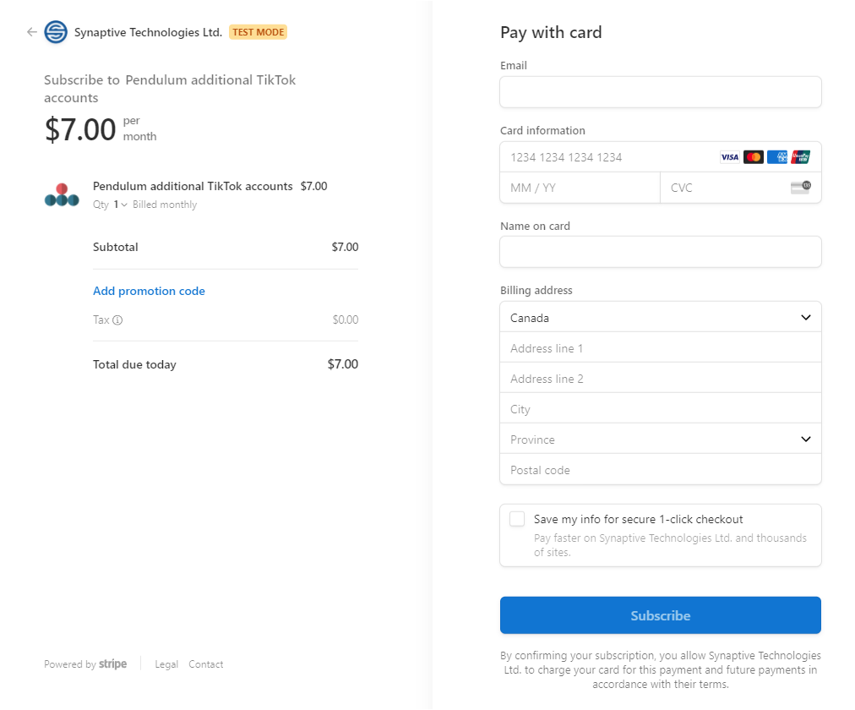Image resolution: width=855 pixels, height=710 pixels.
Task: Focus the Postal code field
Action: pos(661,469)
